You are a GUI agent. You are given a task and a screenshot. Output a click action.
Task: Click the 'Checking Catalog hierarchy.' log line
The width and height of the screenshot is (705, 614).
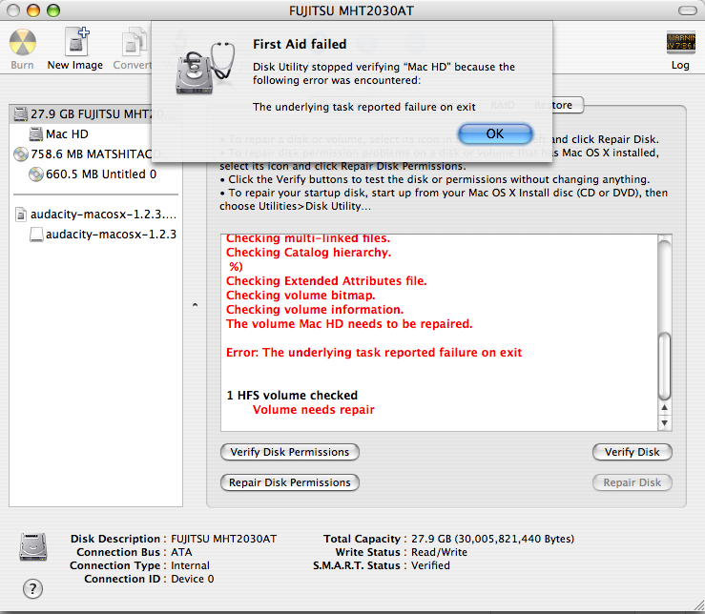coord(308,253)
